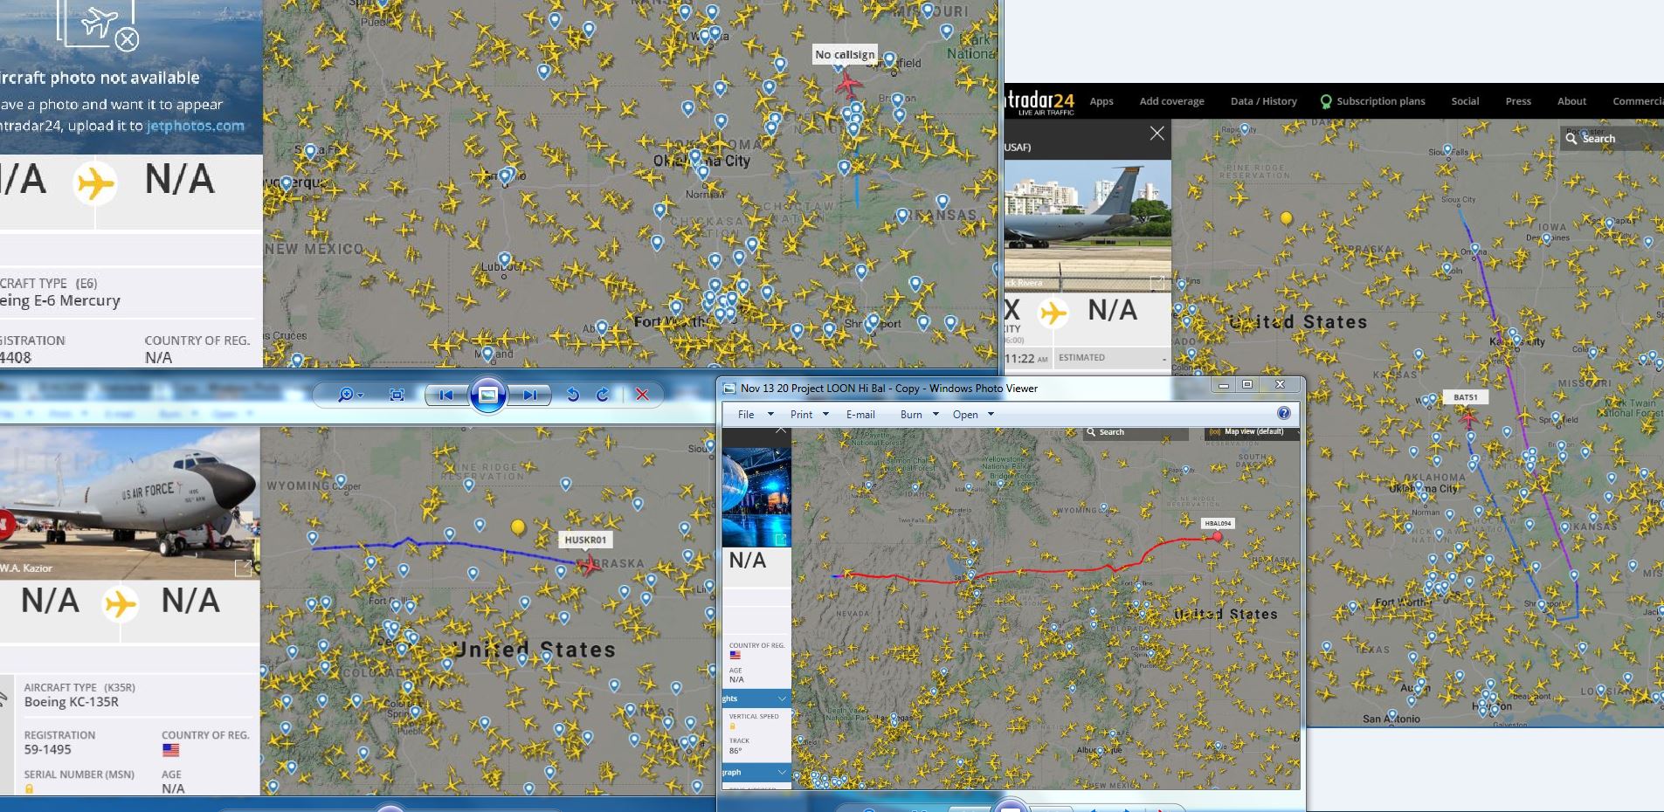Click the actual size icon in rear Photo Viewer
This screenshot has height=812, width=1664.
coord(397,395)
